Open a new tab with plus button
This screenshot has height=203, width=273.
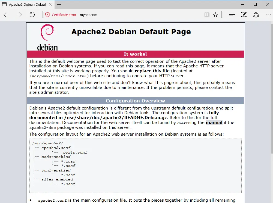[x=59, y=5]
